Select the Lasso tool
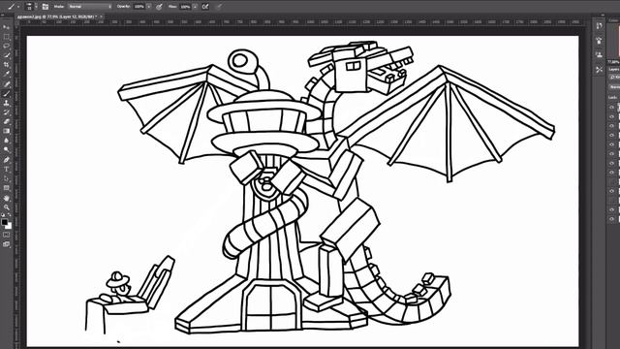 pyautogui.click(x=7, y=46)
